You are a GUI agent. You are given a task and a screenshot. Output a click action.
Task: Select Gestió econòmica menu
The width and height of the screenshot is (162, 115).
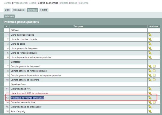point(48,3)
